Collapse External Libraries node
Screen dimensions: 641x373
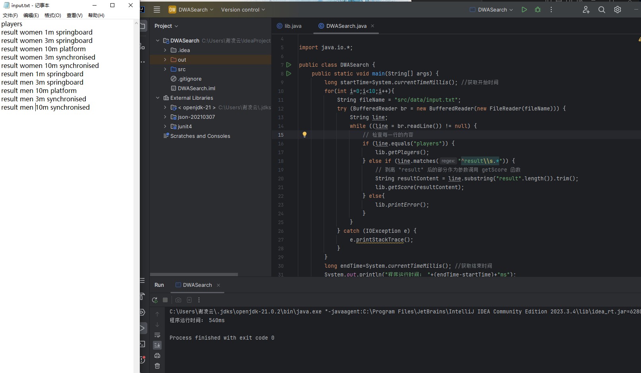[x=158, y=98]
